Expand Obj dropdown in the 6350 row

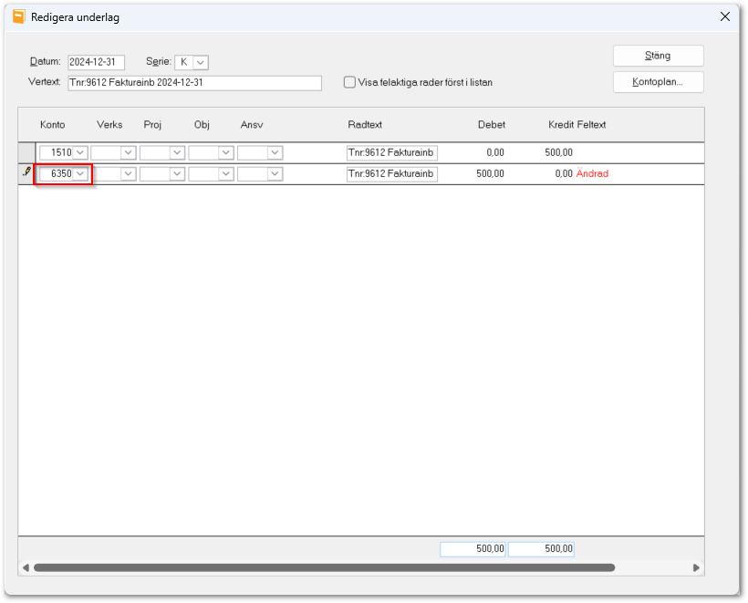(x=225, y=173)
